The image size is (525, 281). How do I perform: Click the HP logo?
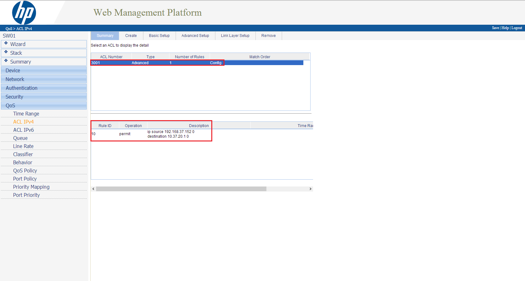coord(24,13)
